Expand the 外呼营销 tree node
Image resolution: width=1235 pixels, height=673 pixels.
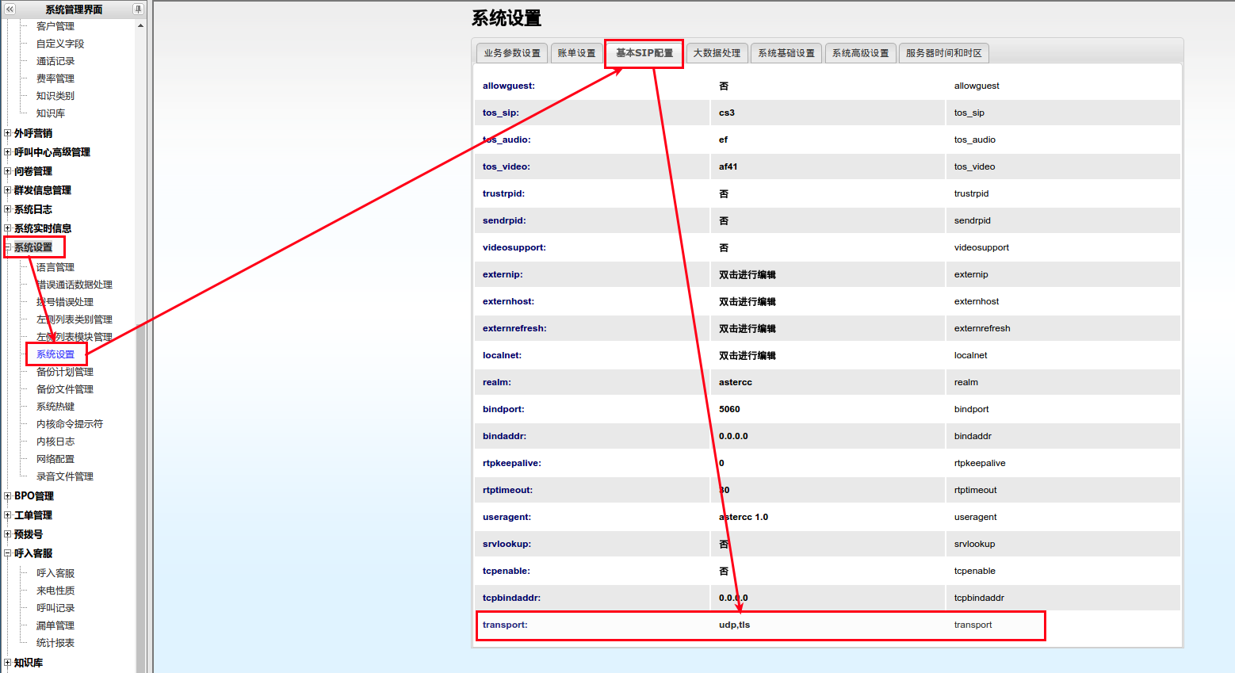[7, 133]
